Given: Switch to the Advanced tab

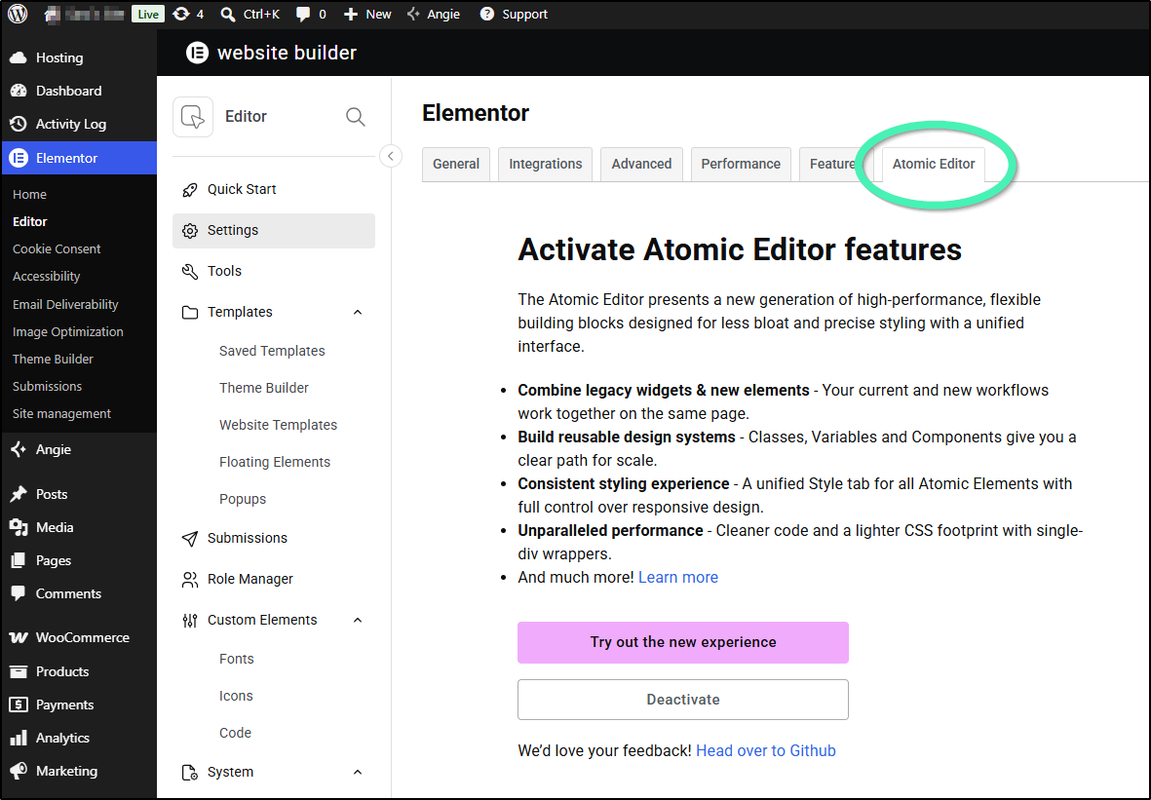Looking at the screenshot, I should [641, 165].
